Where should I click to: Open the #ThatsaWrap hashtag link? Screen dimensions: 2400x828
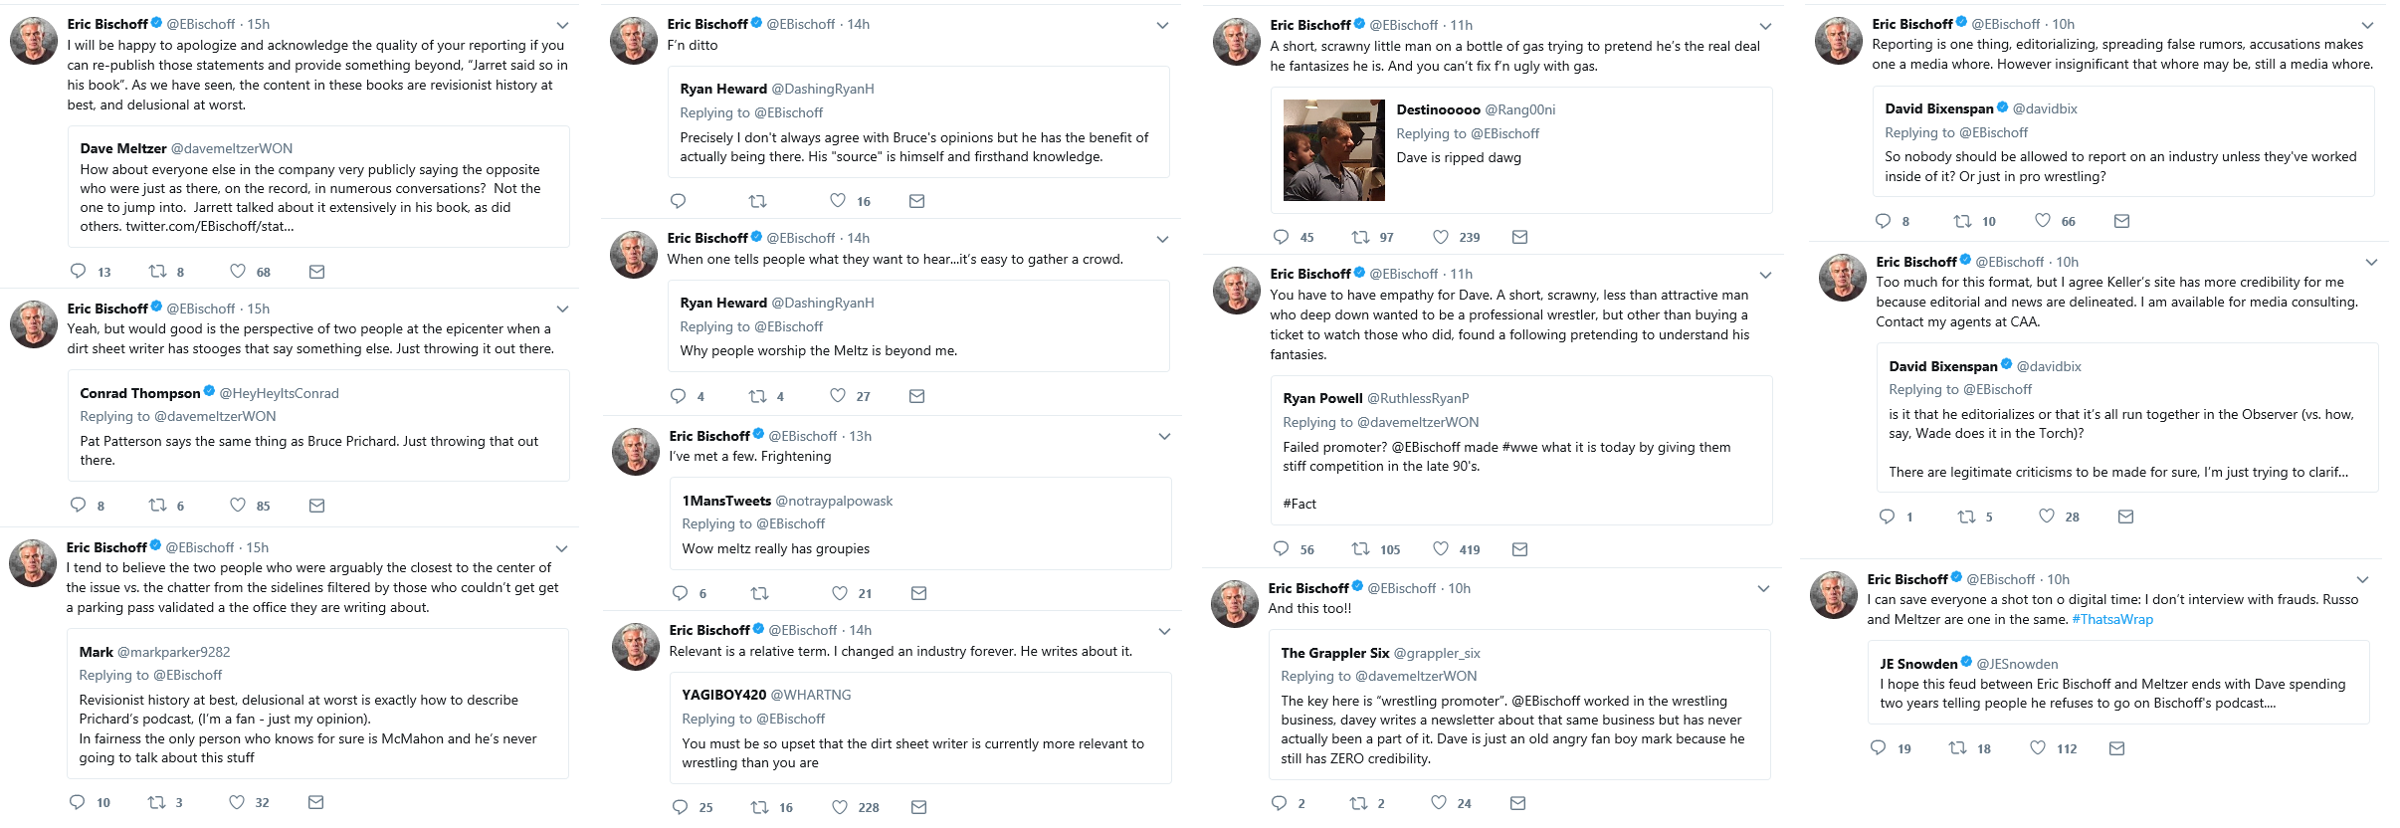[x=2111, y=619]
